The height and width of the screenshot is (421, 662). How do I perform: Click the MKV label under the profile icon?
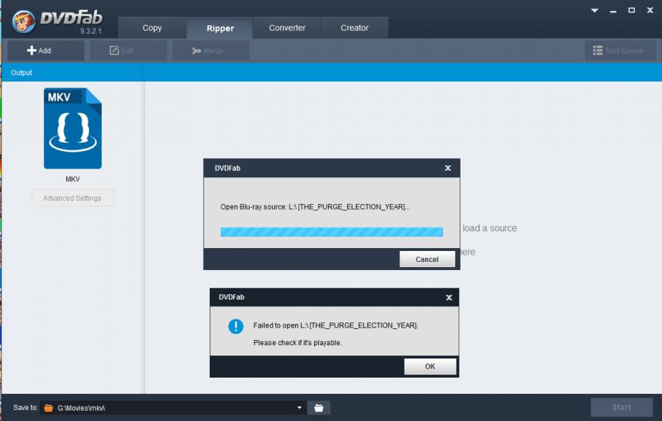[73, 179]
